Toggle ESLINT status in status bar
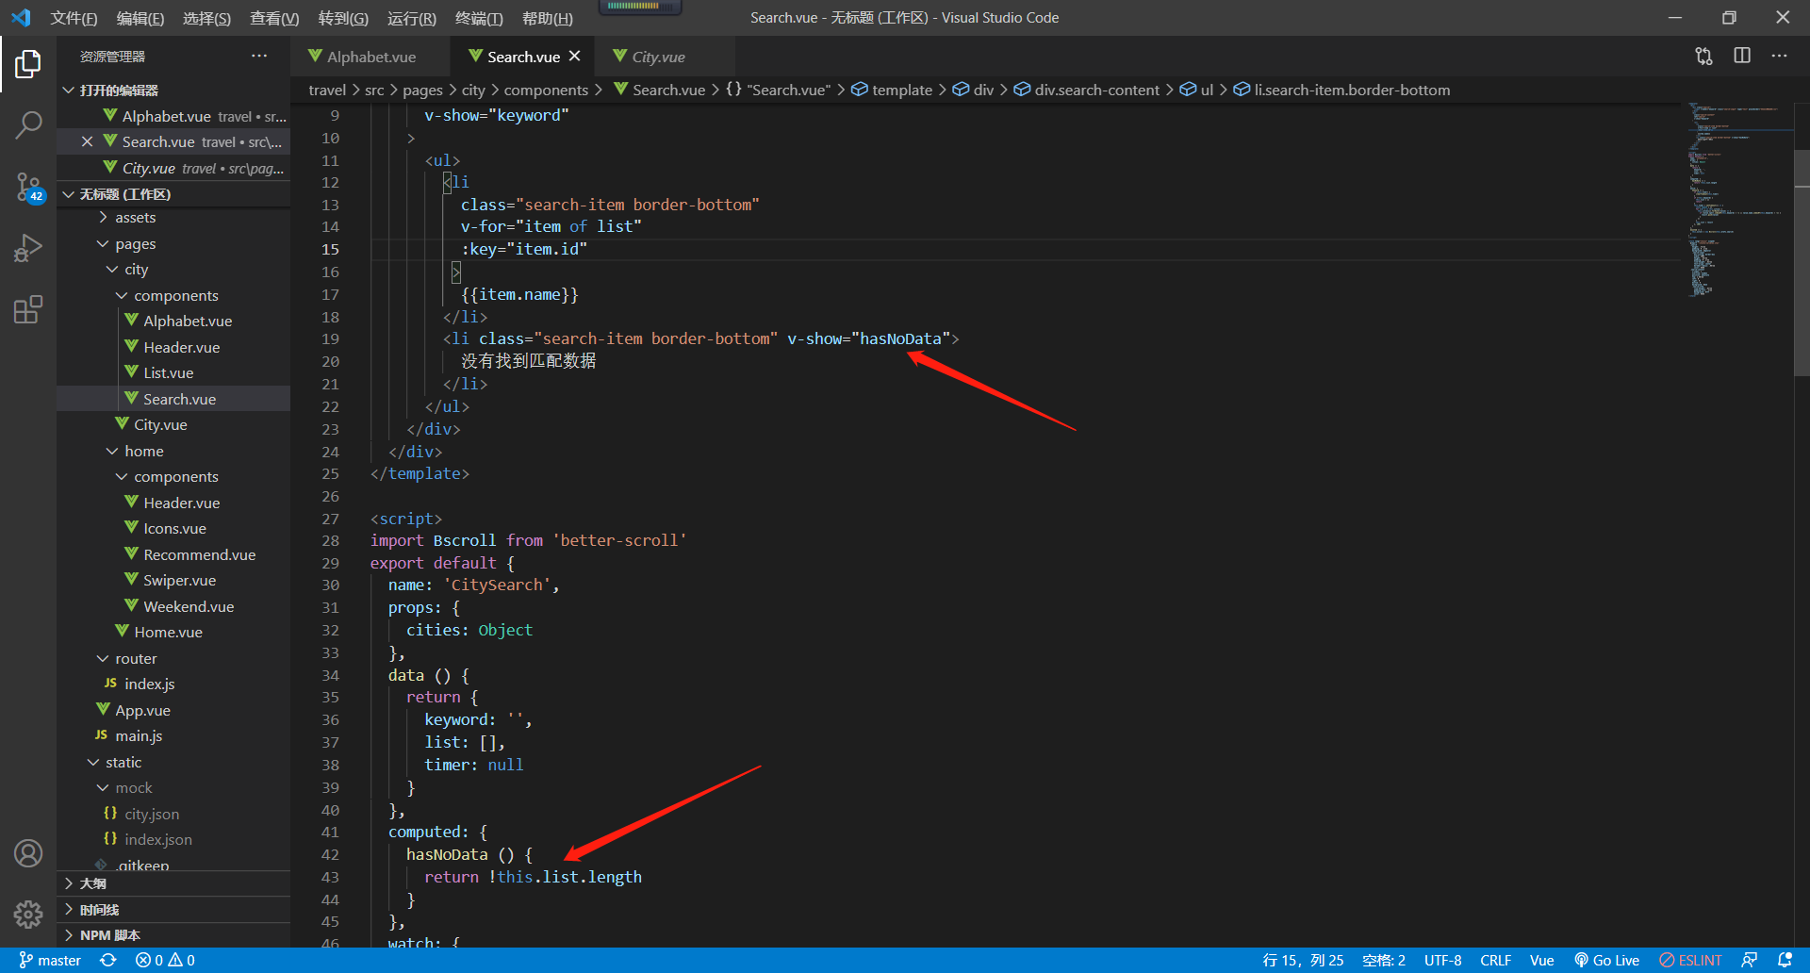1810x973 pixels. 1690,960
